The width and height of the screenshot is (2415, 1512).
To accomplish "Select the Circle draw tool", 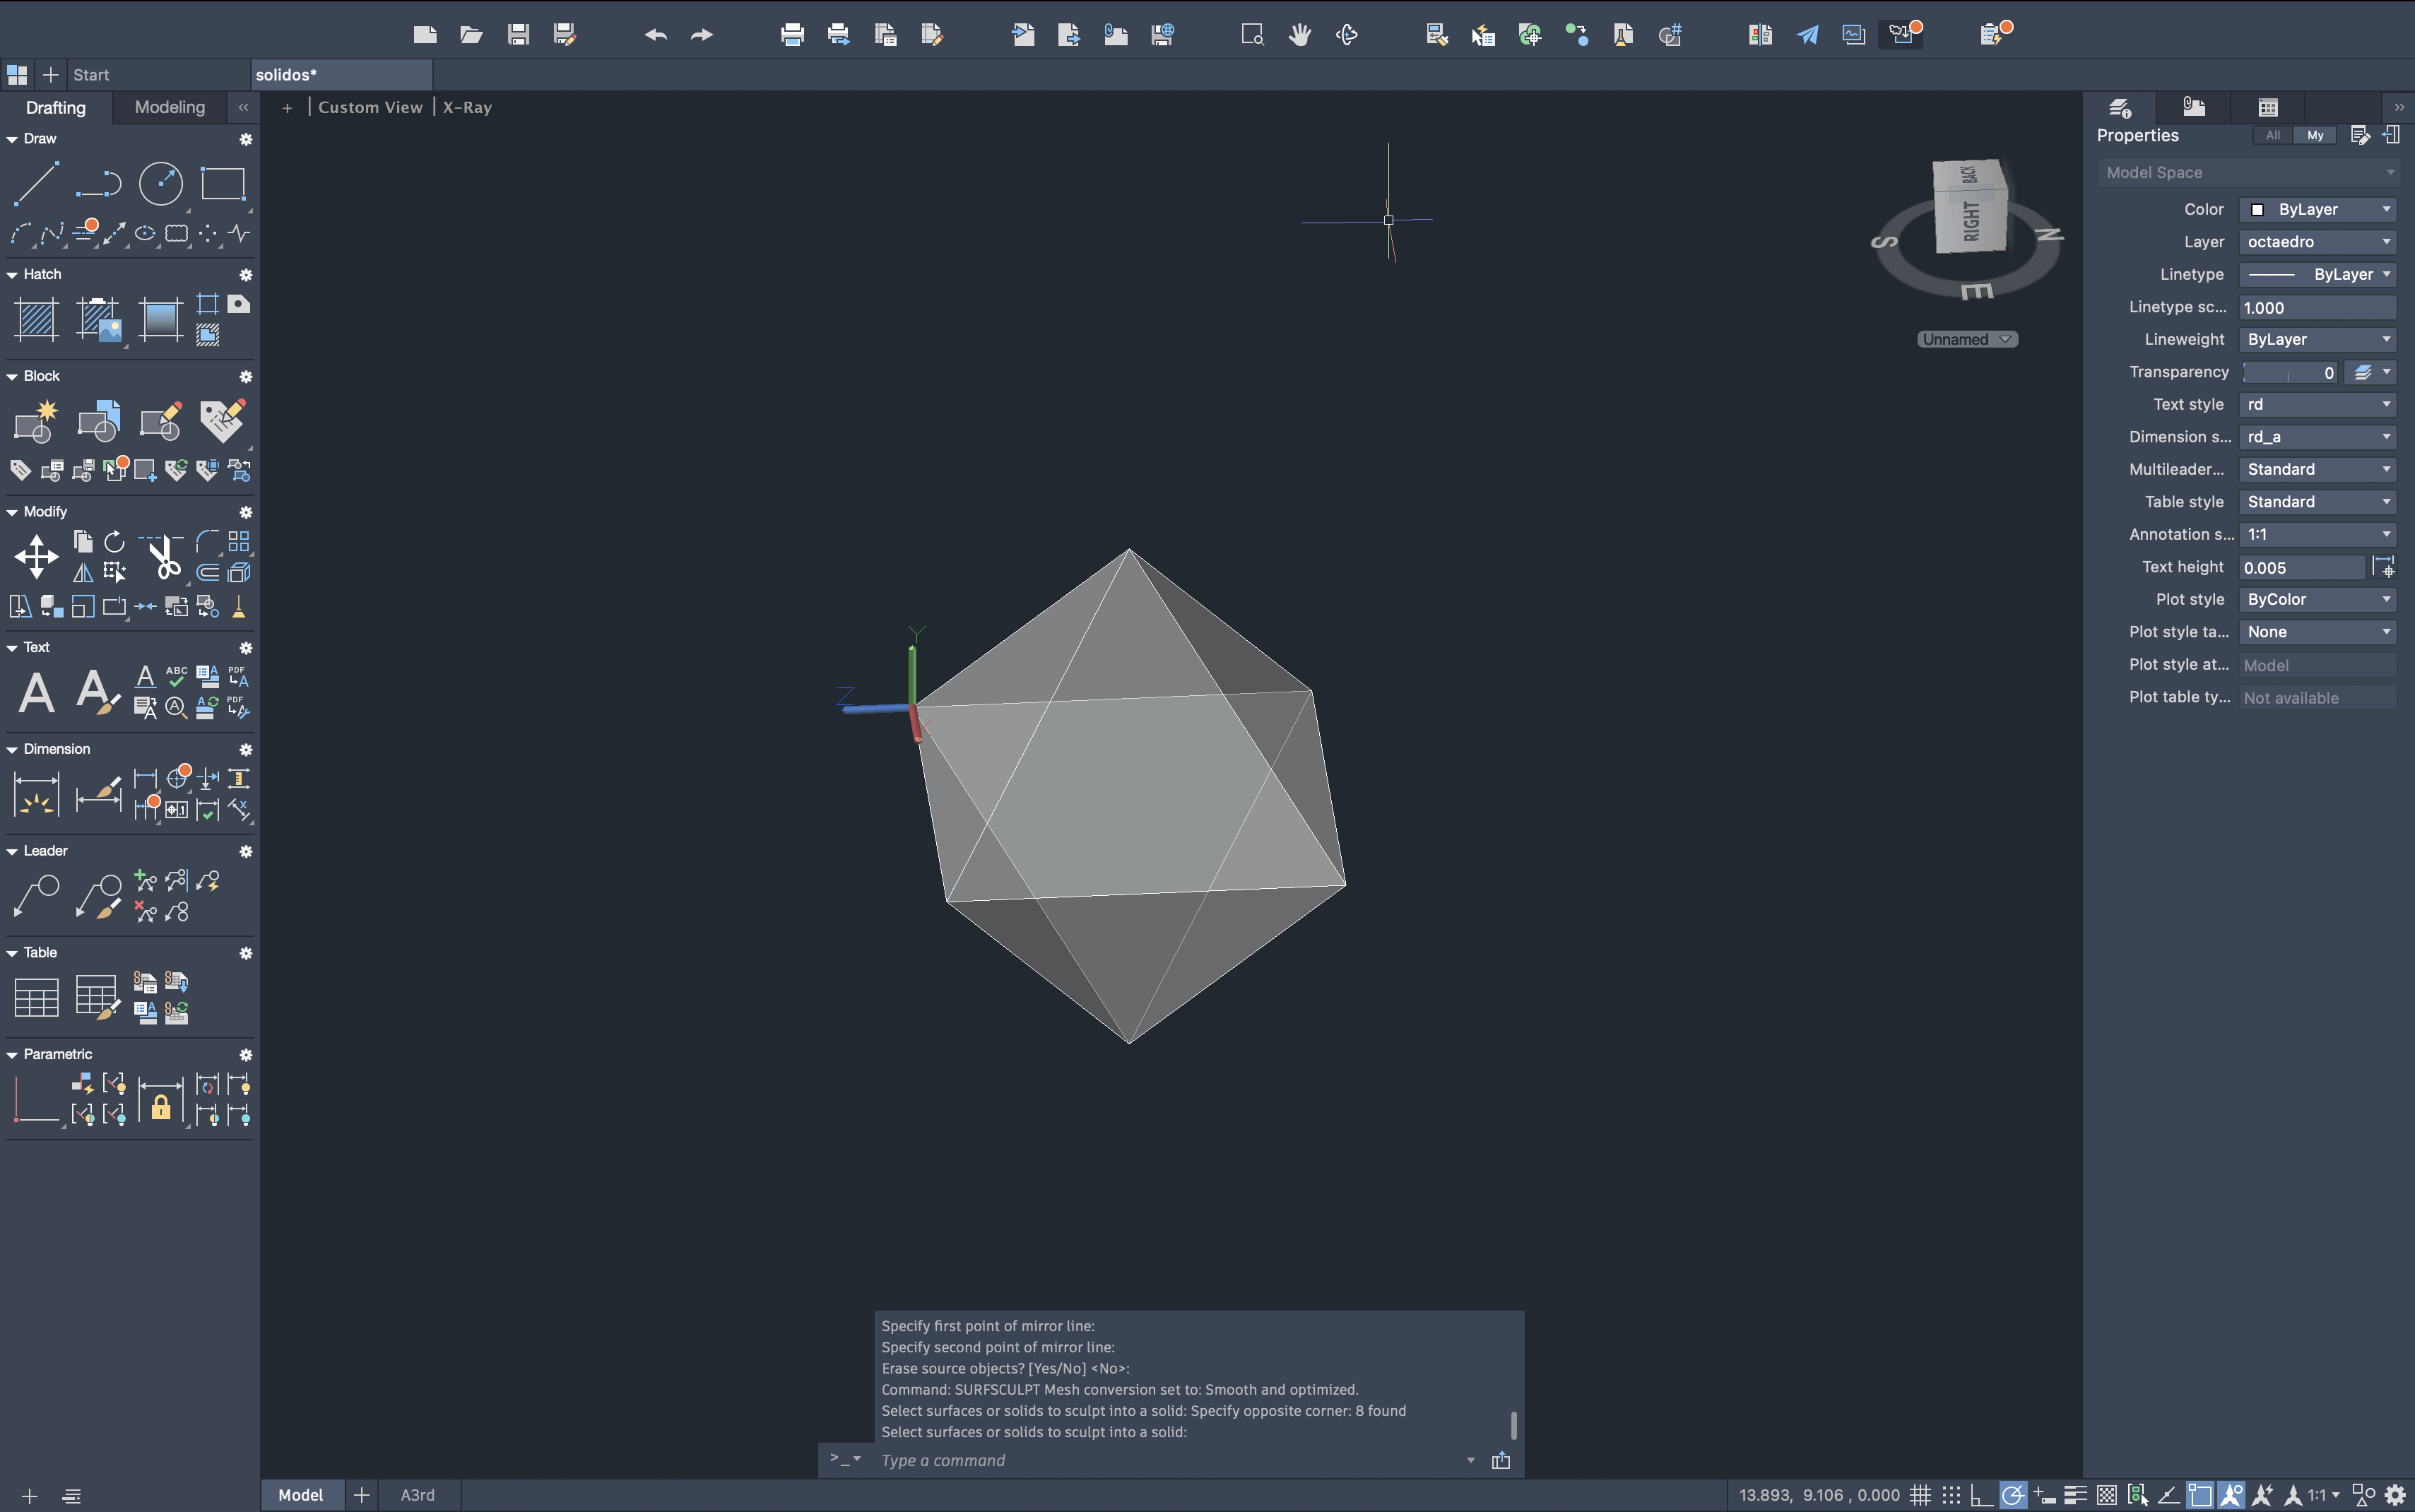I will pyautogui.click(x=160, y=184).
